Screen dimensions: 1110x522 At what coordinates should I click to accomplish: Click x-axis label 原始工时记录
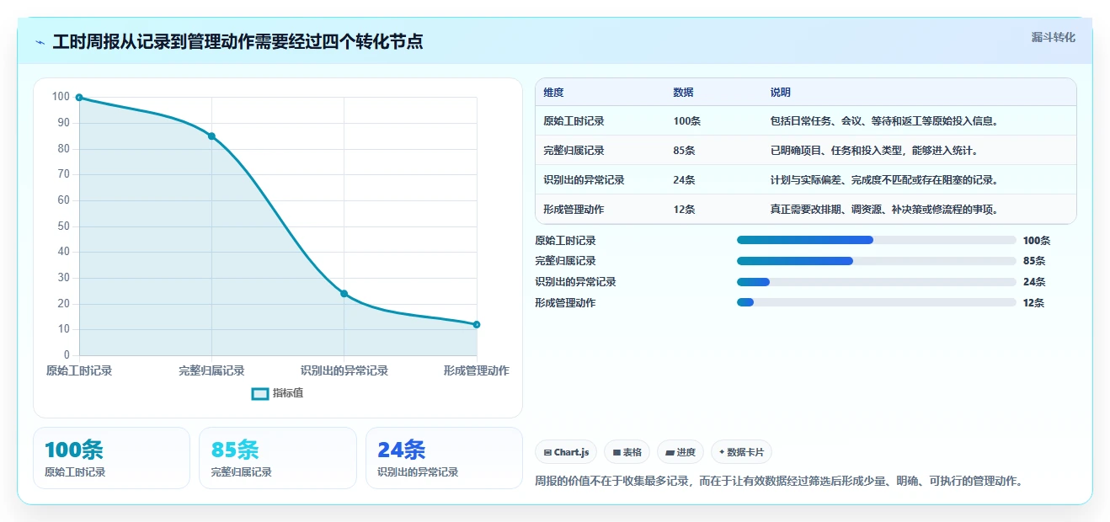(79, 370)
